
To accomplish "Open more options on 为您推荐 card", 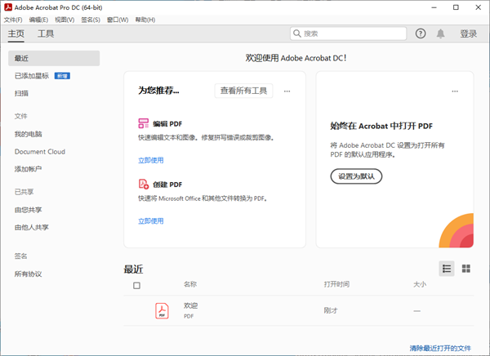I will tap(287, 91).
